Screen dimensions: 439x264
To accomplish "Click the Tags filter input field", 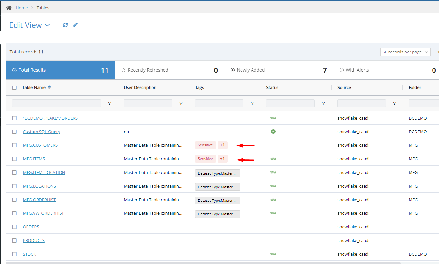I will pyautogui.click(x=219, y=103).
